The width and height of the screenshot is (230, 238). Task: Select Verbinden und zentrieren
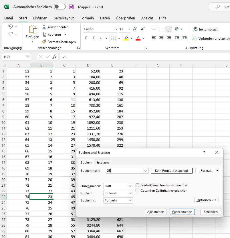[x=195, y=38]
